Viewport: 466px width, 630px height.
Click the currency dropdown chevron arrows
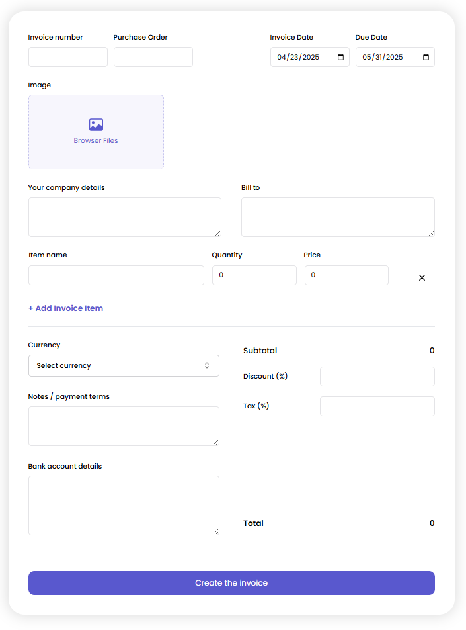point(207,366)
